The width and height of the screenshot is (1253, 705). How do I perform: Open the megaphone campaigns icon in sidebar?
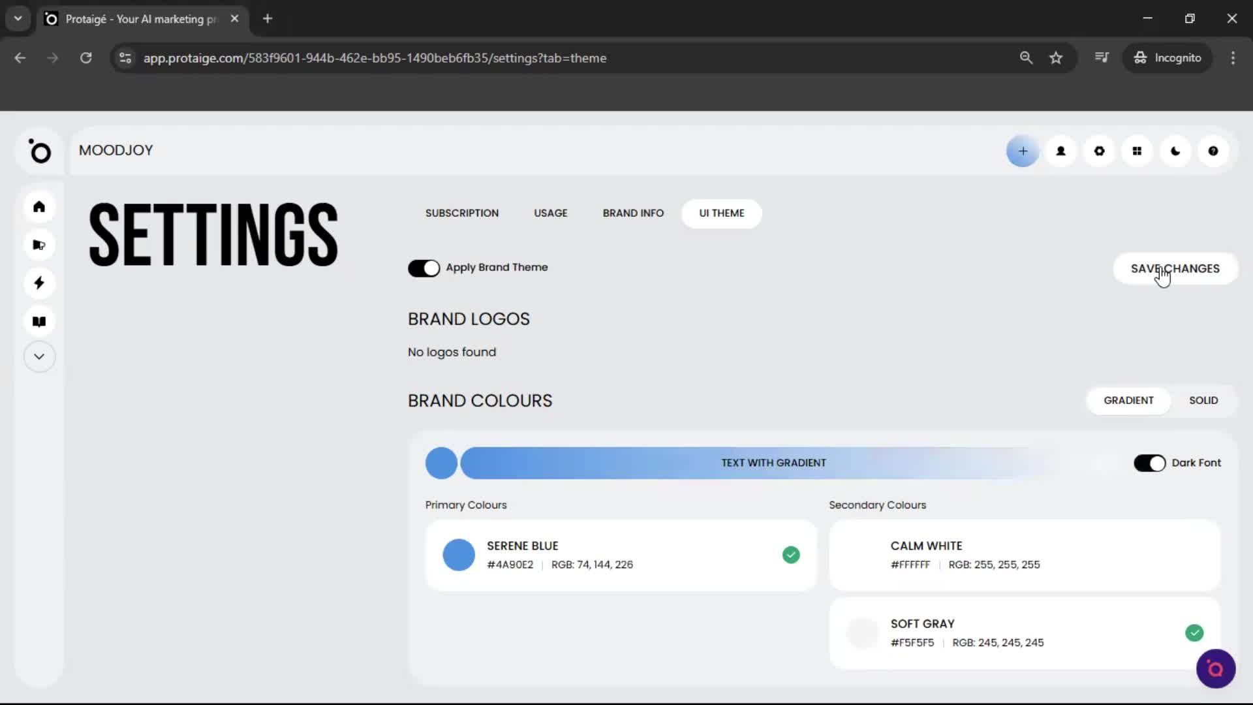coord(39,245)
